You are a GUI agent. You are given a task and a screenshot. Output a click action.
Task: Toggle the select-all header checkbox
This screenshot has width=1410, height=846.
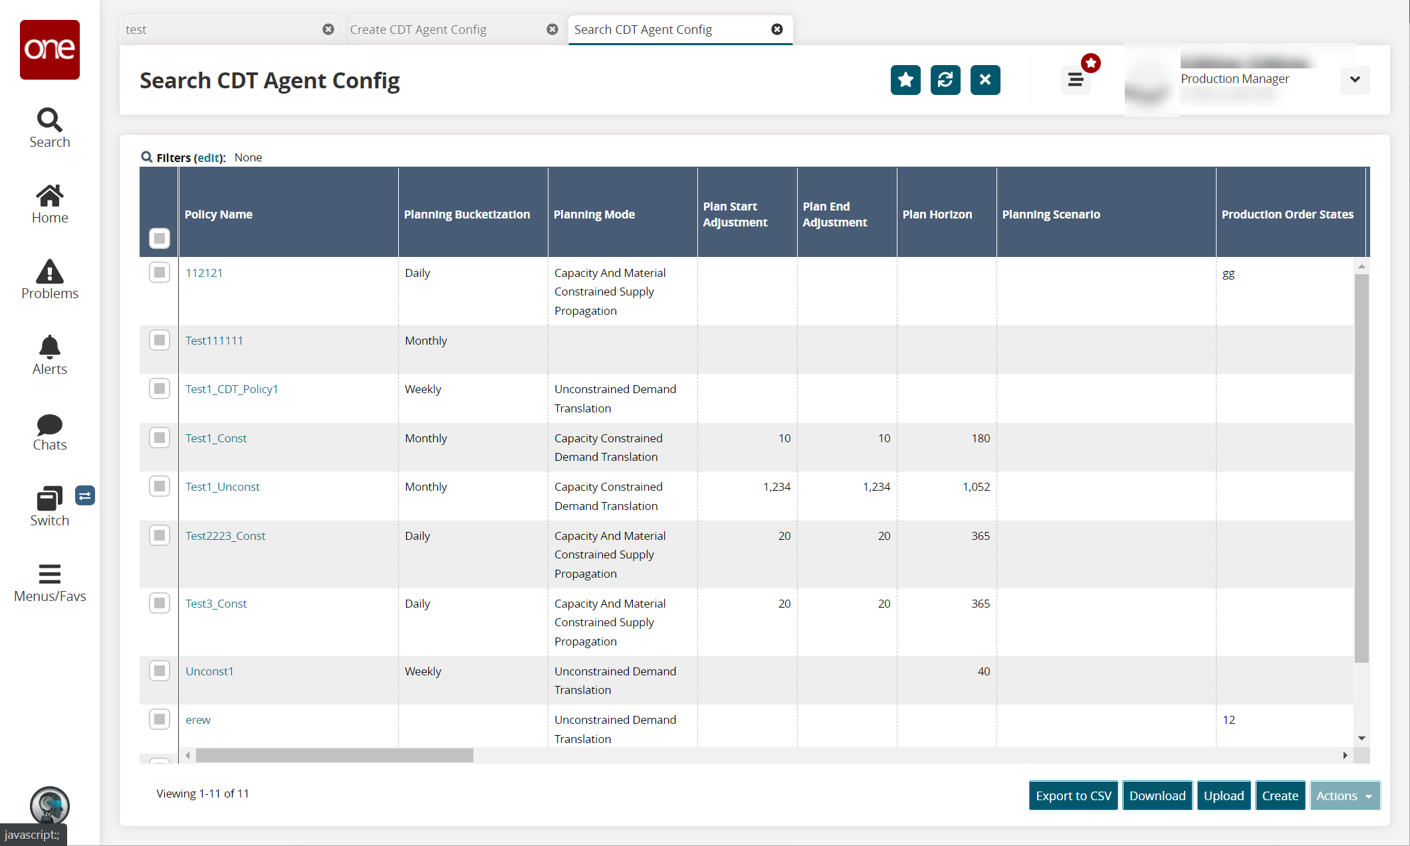(x=159, y=238)
